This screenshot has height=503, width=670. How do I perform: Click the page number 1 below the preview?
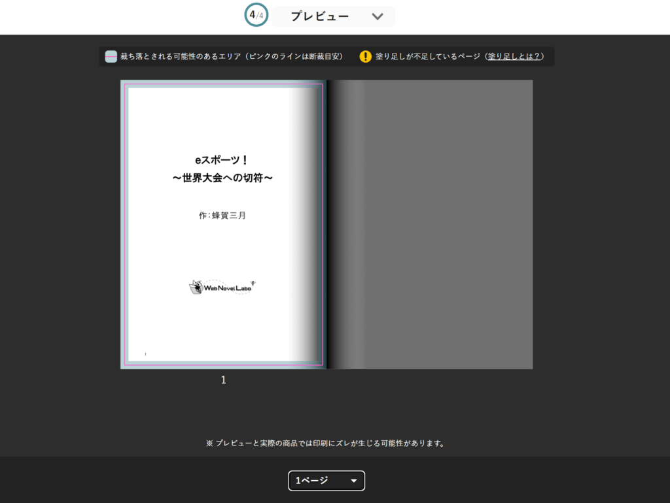[x=223, y=380]
